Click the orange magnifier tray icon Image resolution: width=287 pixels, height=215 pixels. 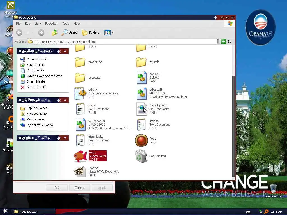pyautogui.click(x=267, y=212)
